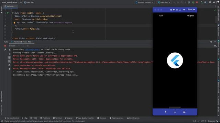
Task: Open the search everywhere magnifier
Action: [210, 2]
